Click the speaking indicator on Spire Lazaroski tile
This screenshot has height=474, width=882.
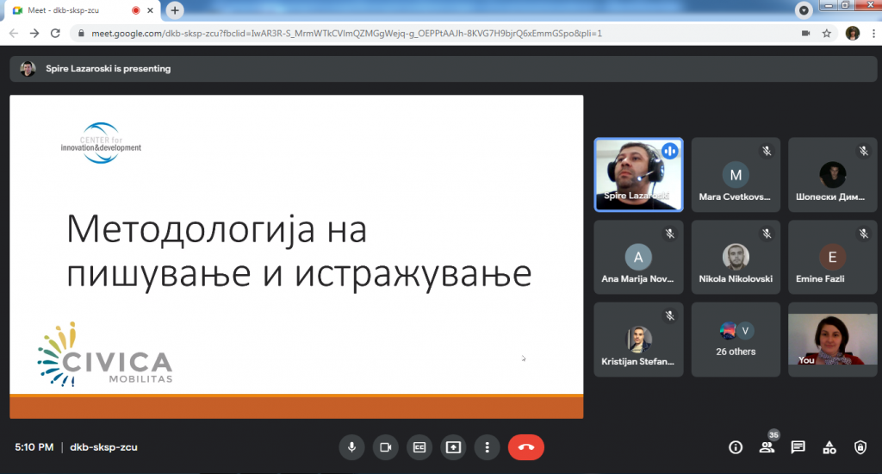click(x=669, y=151)
